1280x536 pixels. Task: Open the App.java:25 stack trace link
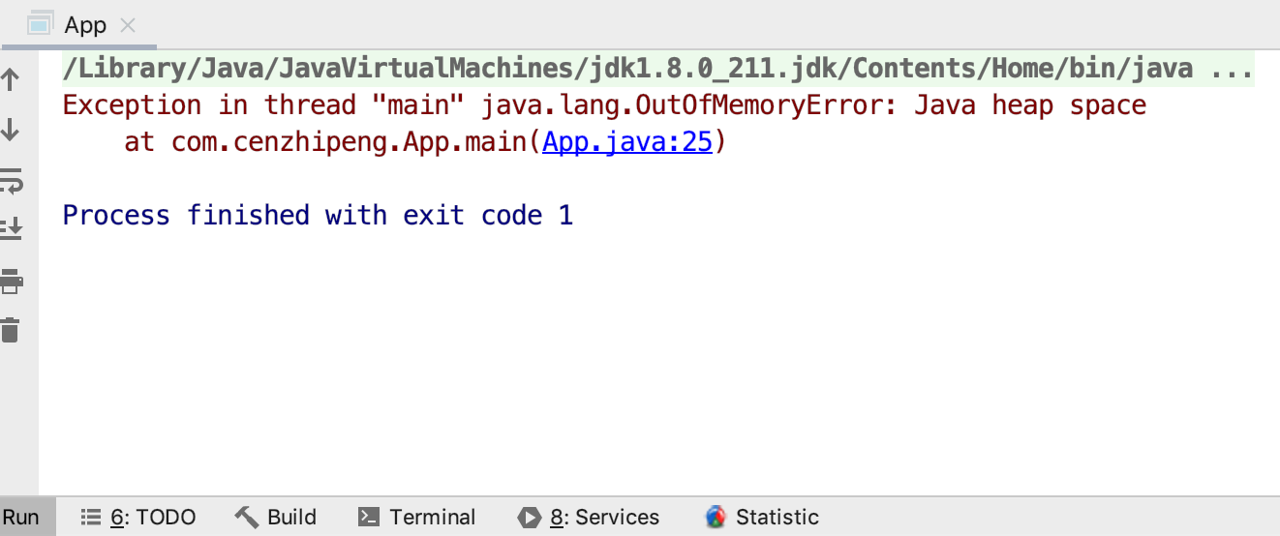click(627, 142)
